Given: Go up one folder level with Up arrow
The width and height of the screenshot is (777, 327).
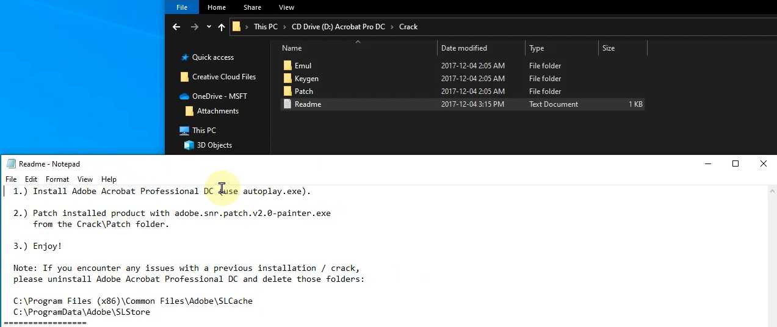Looking at the screenshot, I should point(222,27).
